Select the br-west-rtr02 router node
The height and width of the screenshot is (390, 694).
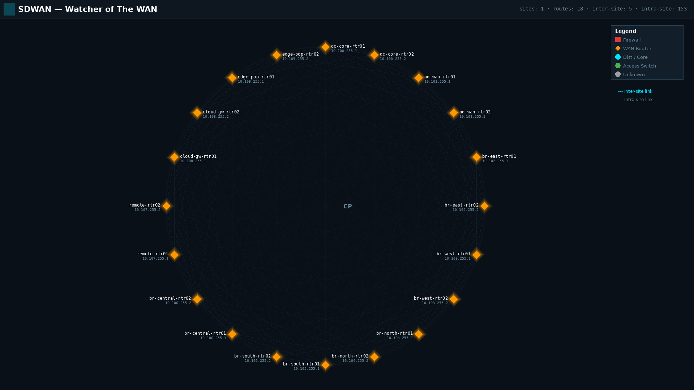pyautogui.click(x=455, y=299)
